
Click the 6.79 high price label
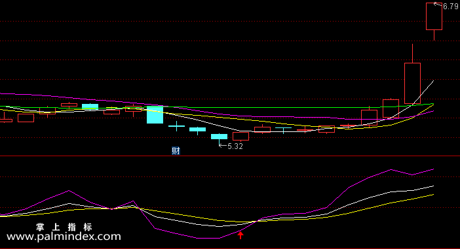click(451, 7)
